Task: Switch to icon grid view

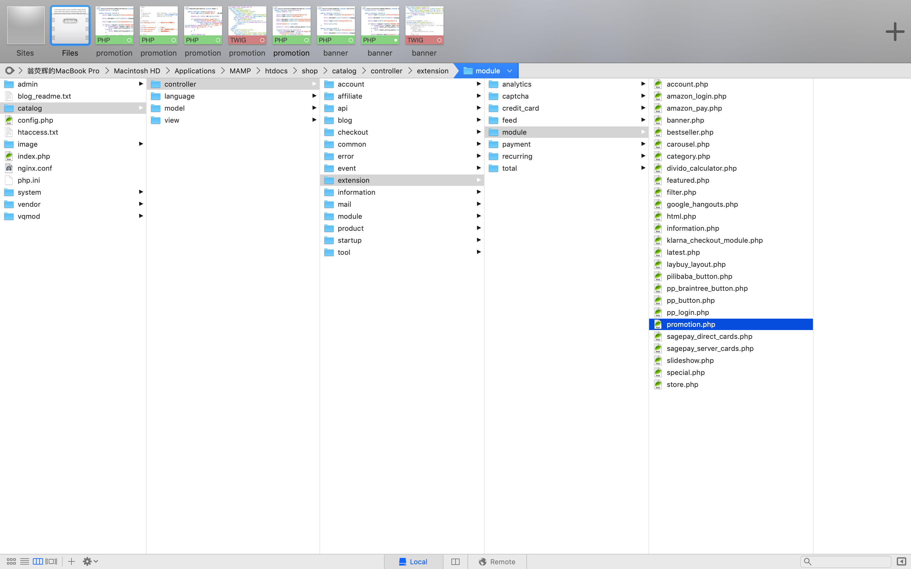Action: pyautogui.click(x=11, y=561)
